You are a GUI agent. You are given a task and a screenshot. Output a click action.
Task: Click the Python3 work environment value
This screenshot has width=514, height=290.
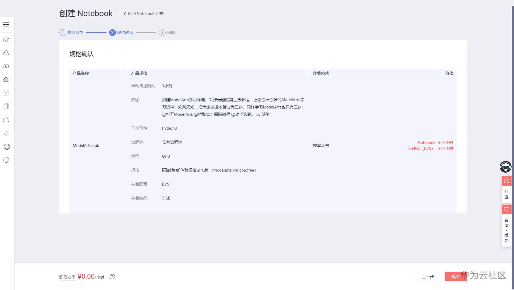(169, 128)
